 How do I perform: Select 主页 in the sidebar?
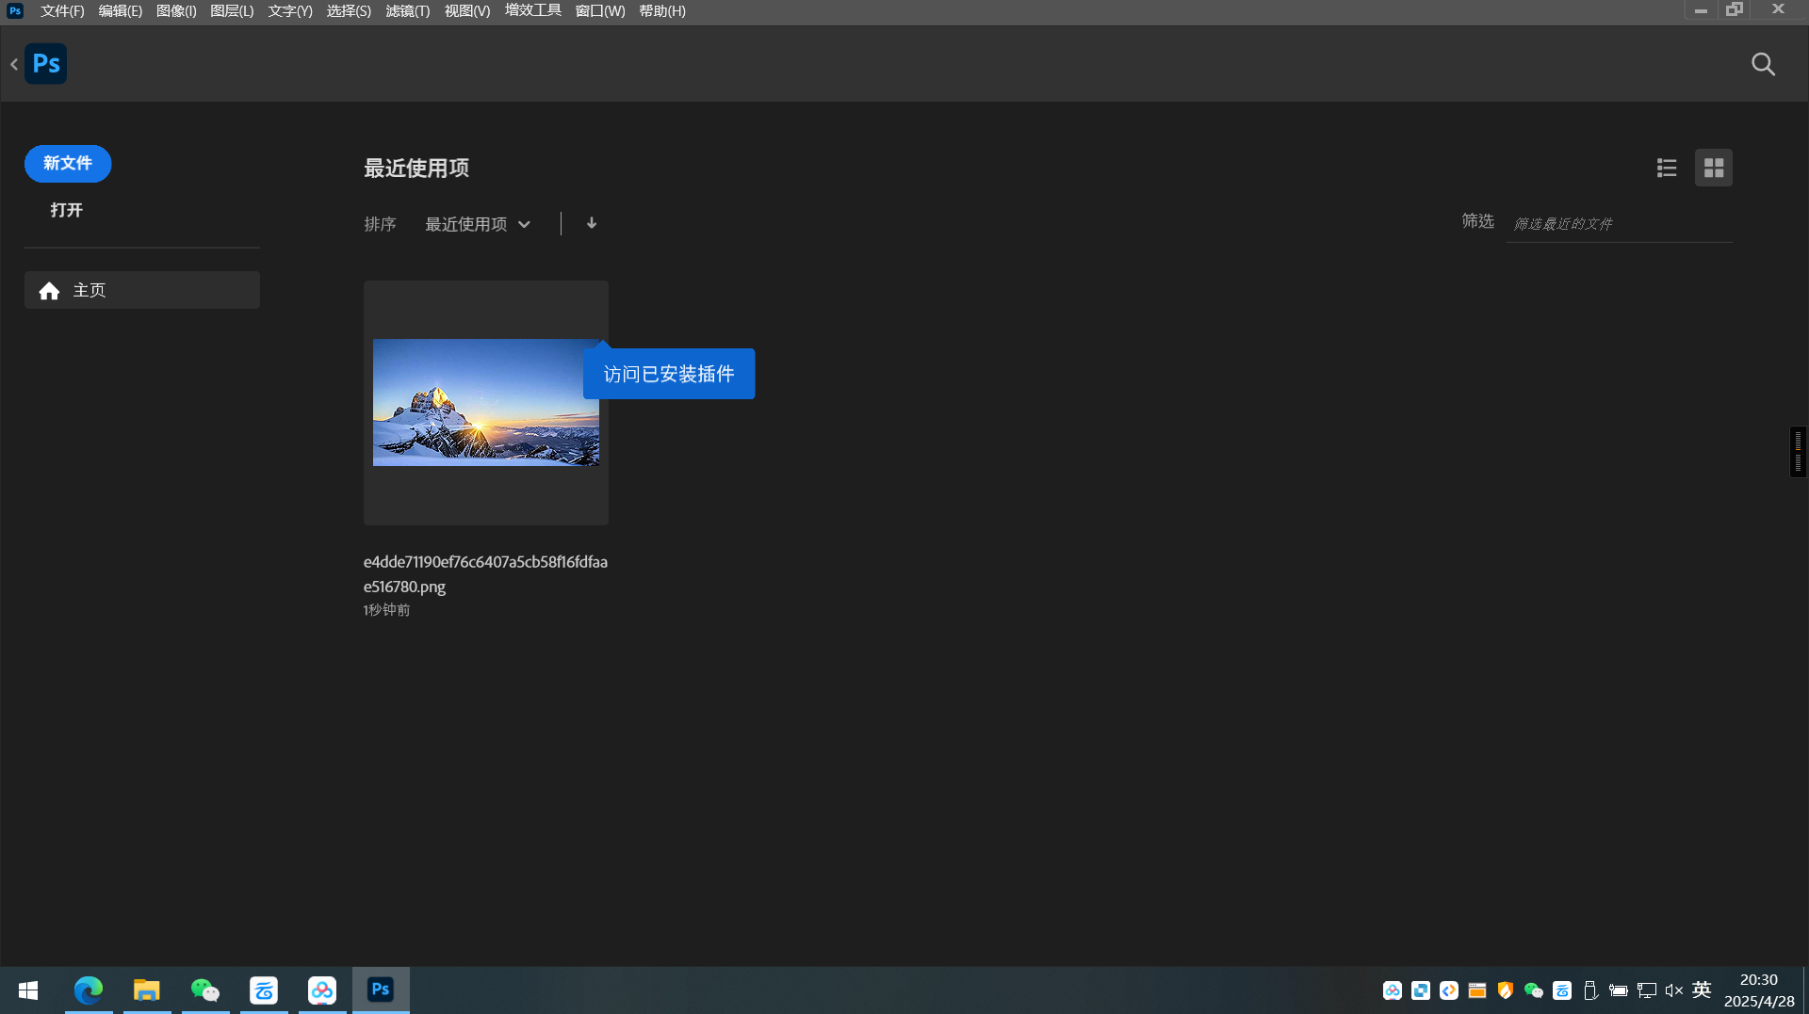142,290
